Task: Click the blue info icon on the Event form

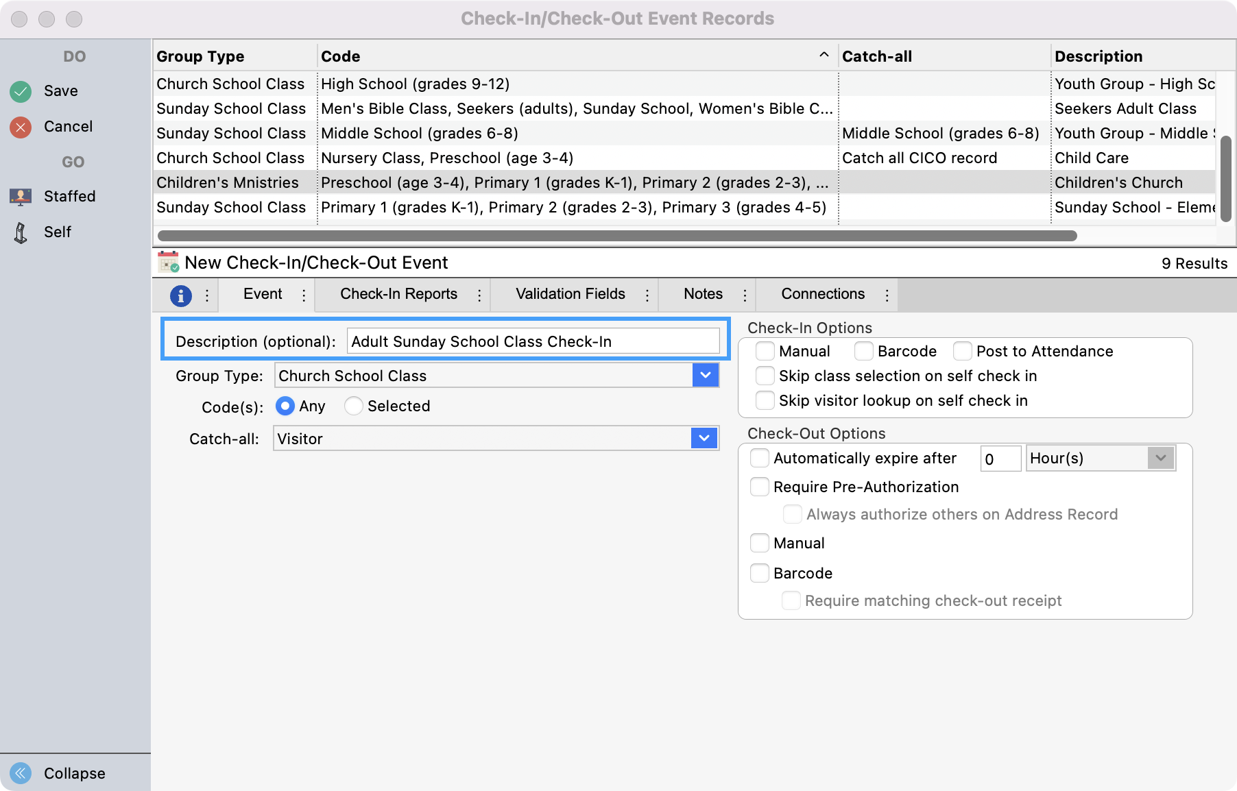Action: 180,294
